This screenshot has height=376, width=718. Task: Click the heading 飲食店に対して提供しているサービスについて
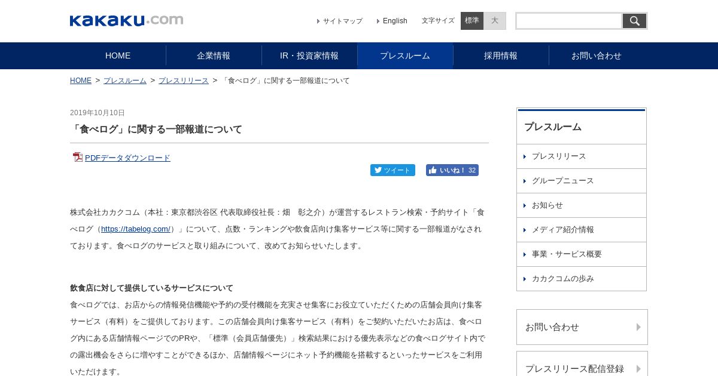151,288
